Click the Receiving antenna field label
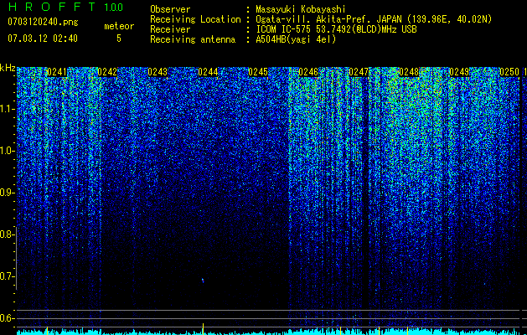 [x=193, y=39]
